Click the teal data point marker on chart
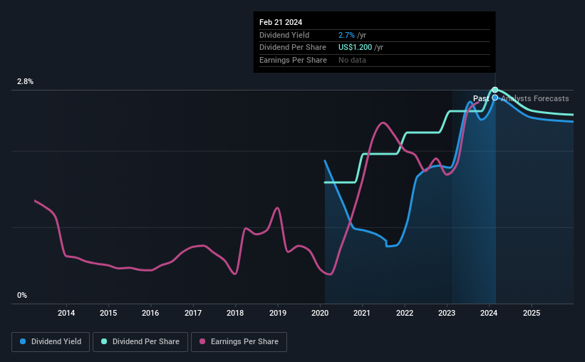This screenshot has height=362, width=585. tap(495, 90)
